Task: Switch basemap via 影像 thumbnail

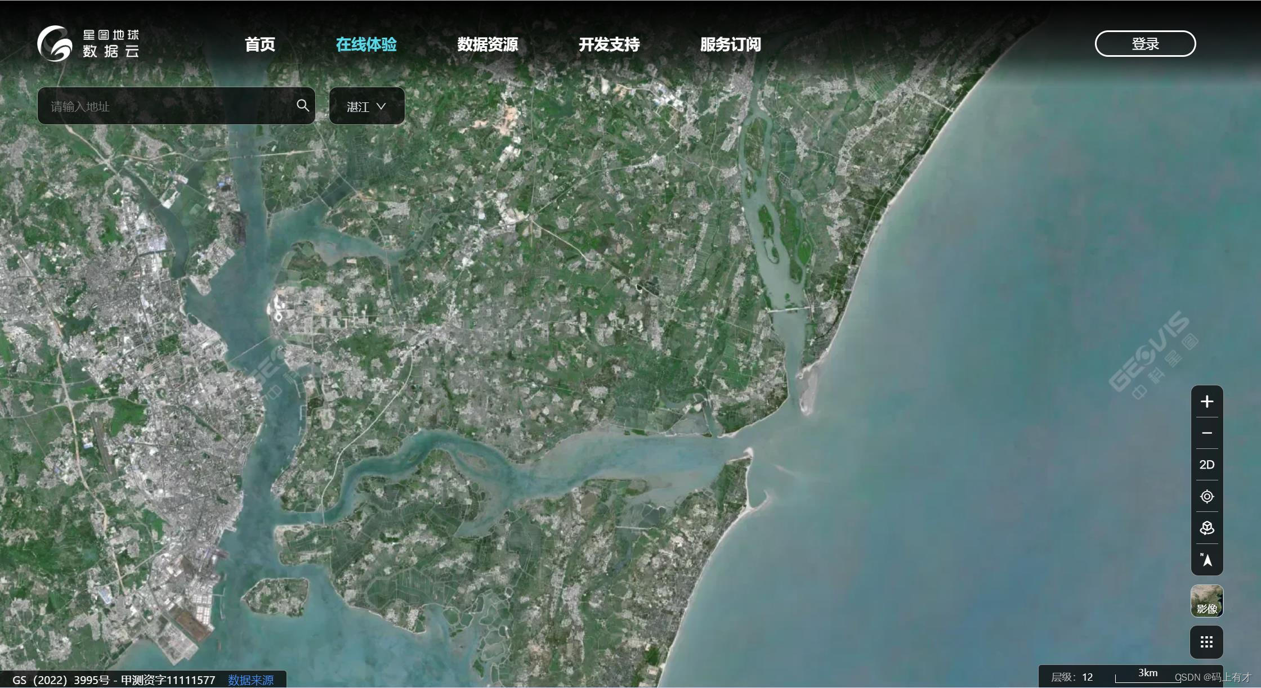Action: pyautogui.click(x=1206, y=601)
